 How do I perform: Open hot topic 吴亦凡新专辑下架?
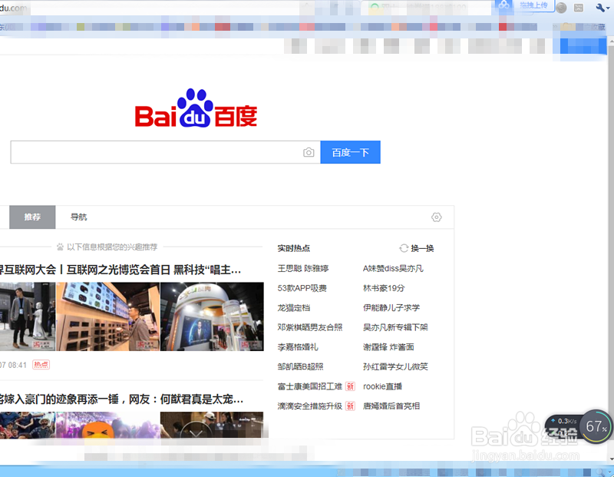[395, 327]
